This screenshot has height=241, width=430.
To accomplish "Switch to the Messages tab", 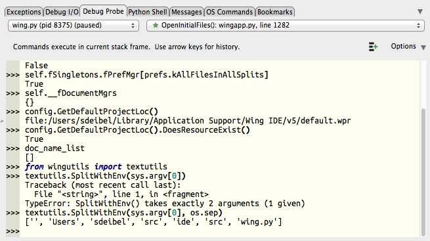I will click(186, 12).
